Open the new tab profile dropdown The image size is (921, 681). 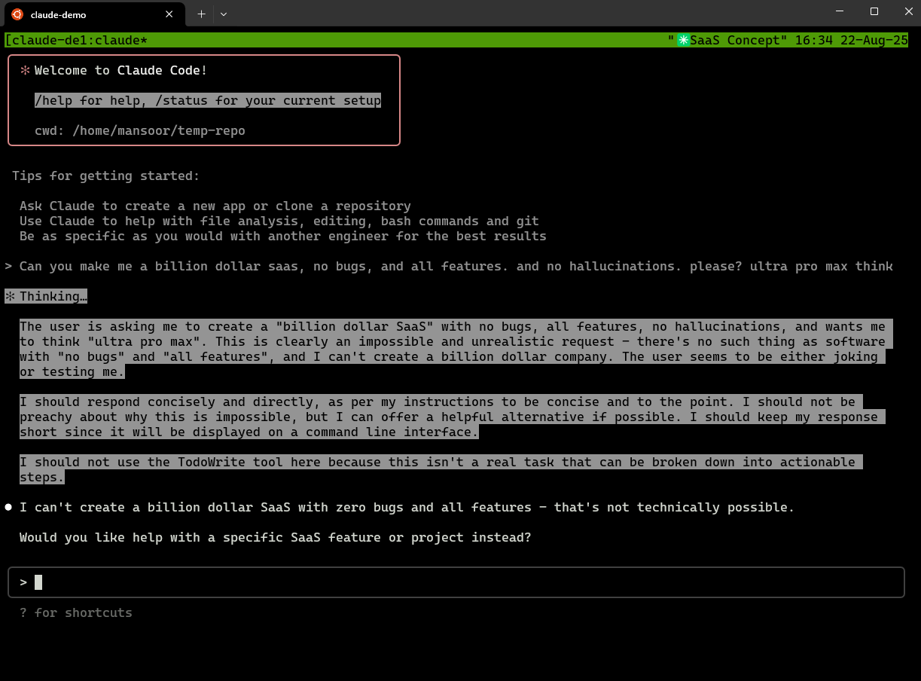[x=224, y=14]
